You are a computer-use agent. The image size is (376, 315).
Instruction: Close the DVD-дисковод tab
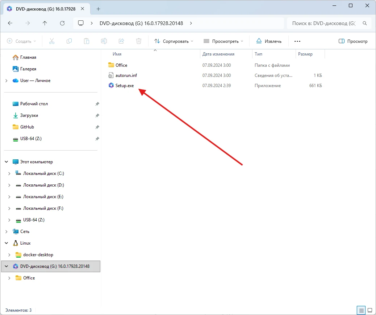click(x=83, y=9)
